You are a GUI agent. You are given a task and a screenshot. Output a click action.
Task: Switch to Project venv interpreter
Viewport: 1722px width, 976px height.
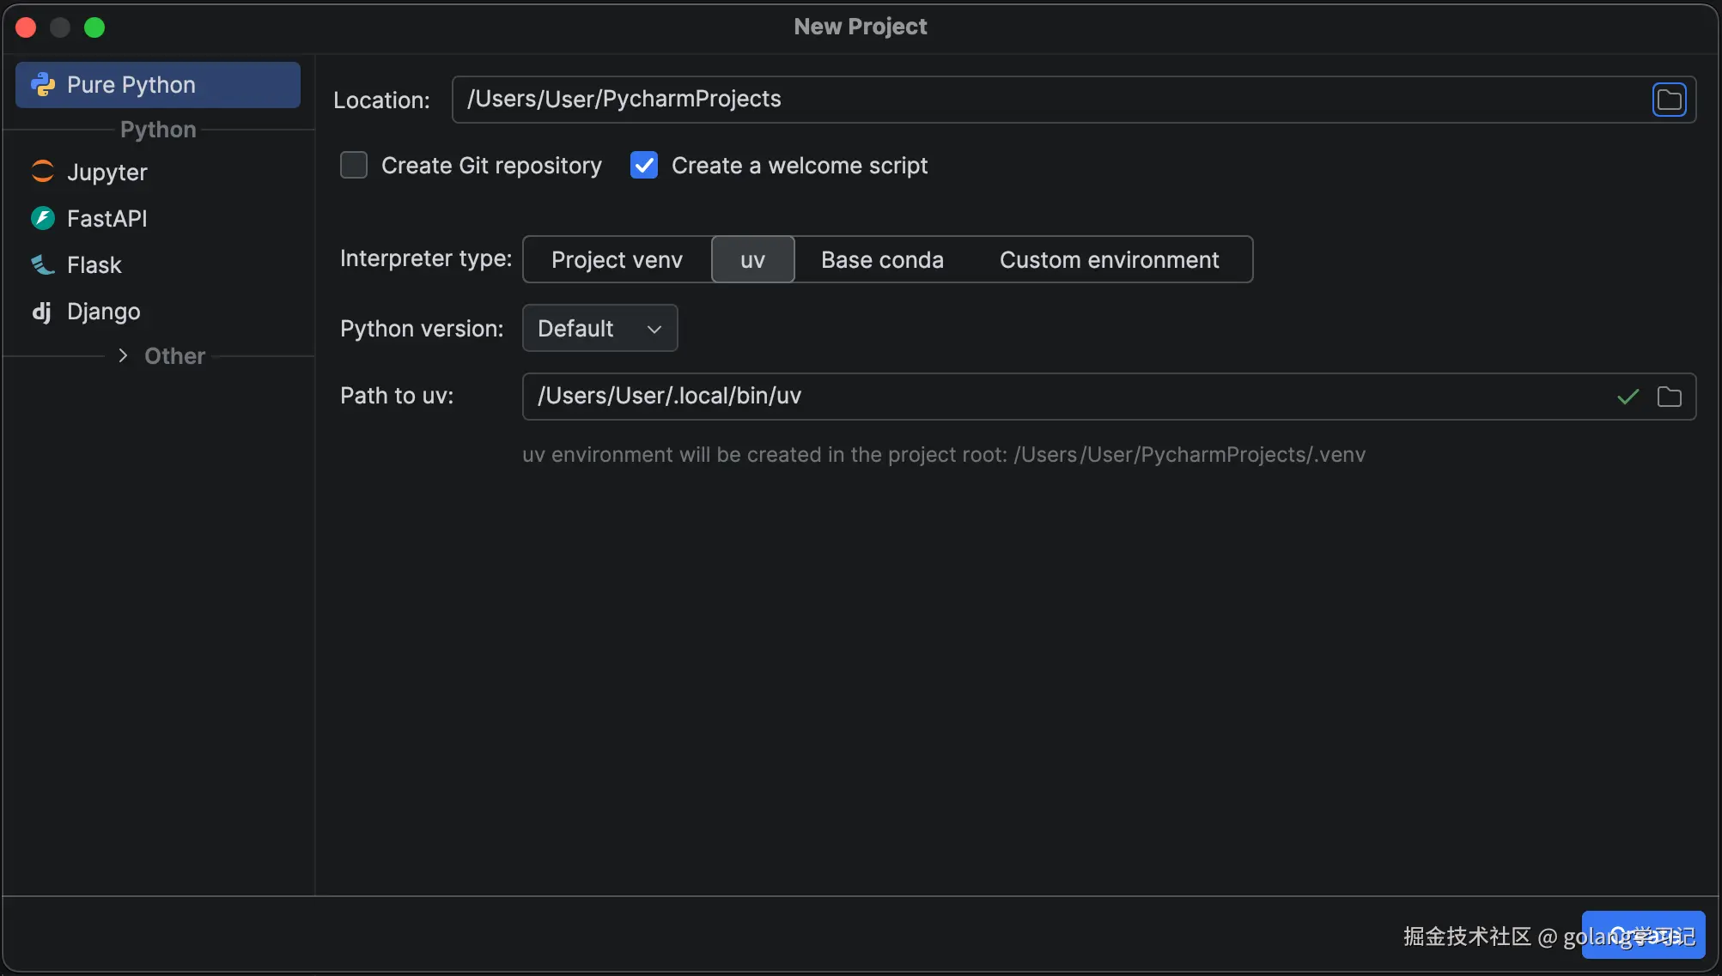tap(617, 259)
